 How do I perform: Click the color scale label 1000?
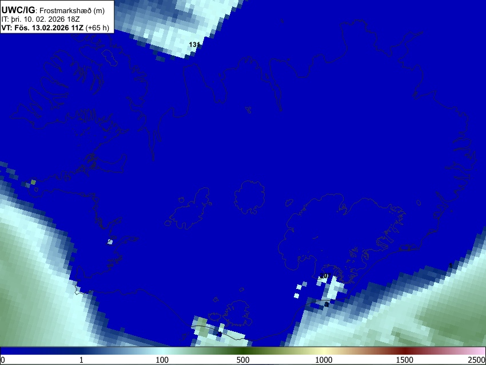324,360
